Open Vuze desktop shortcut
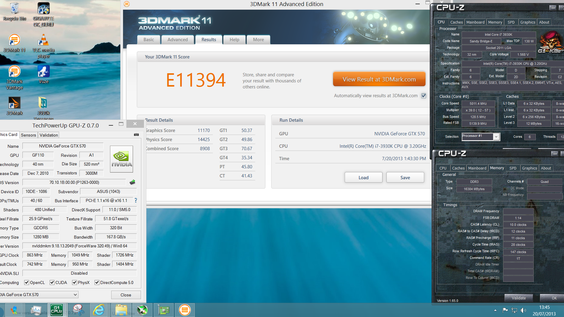This screenshot has width=564, height=317. click(43, 74)
